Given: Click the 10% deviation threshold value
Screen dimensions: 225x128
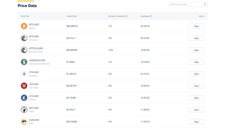Looking at the screenshot, I should (111, 50).
